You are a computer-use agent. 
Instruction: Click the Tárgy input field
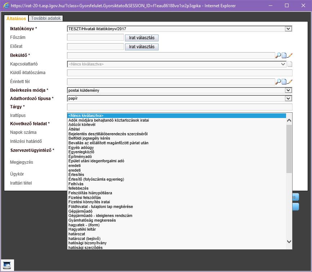(x=180, y=107)
